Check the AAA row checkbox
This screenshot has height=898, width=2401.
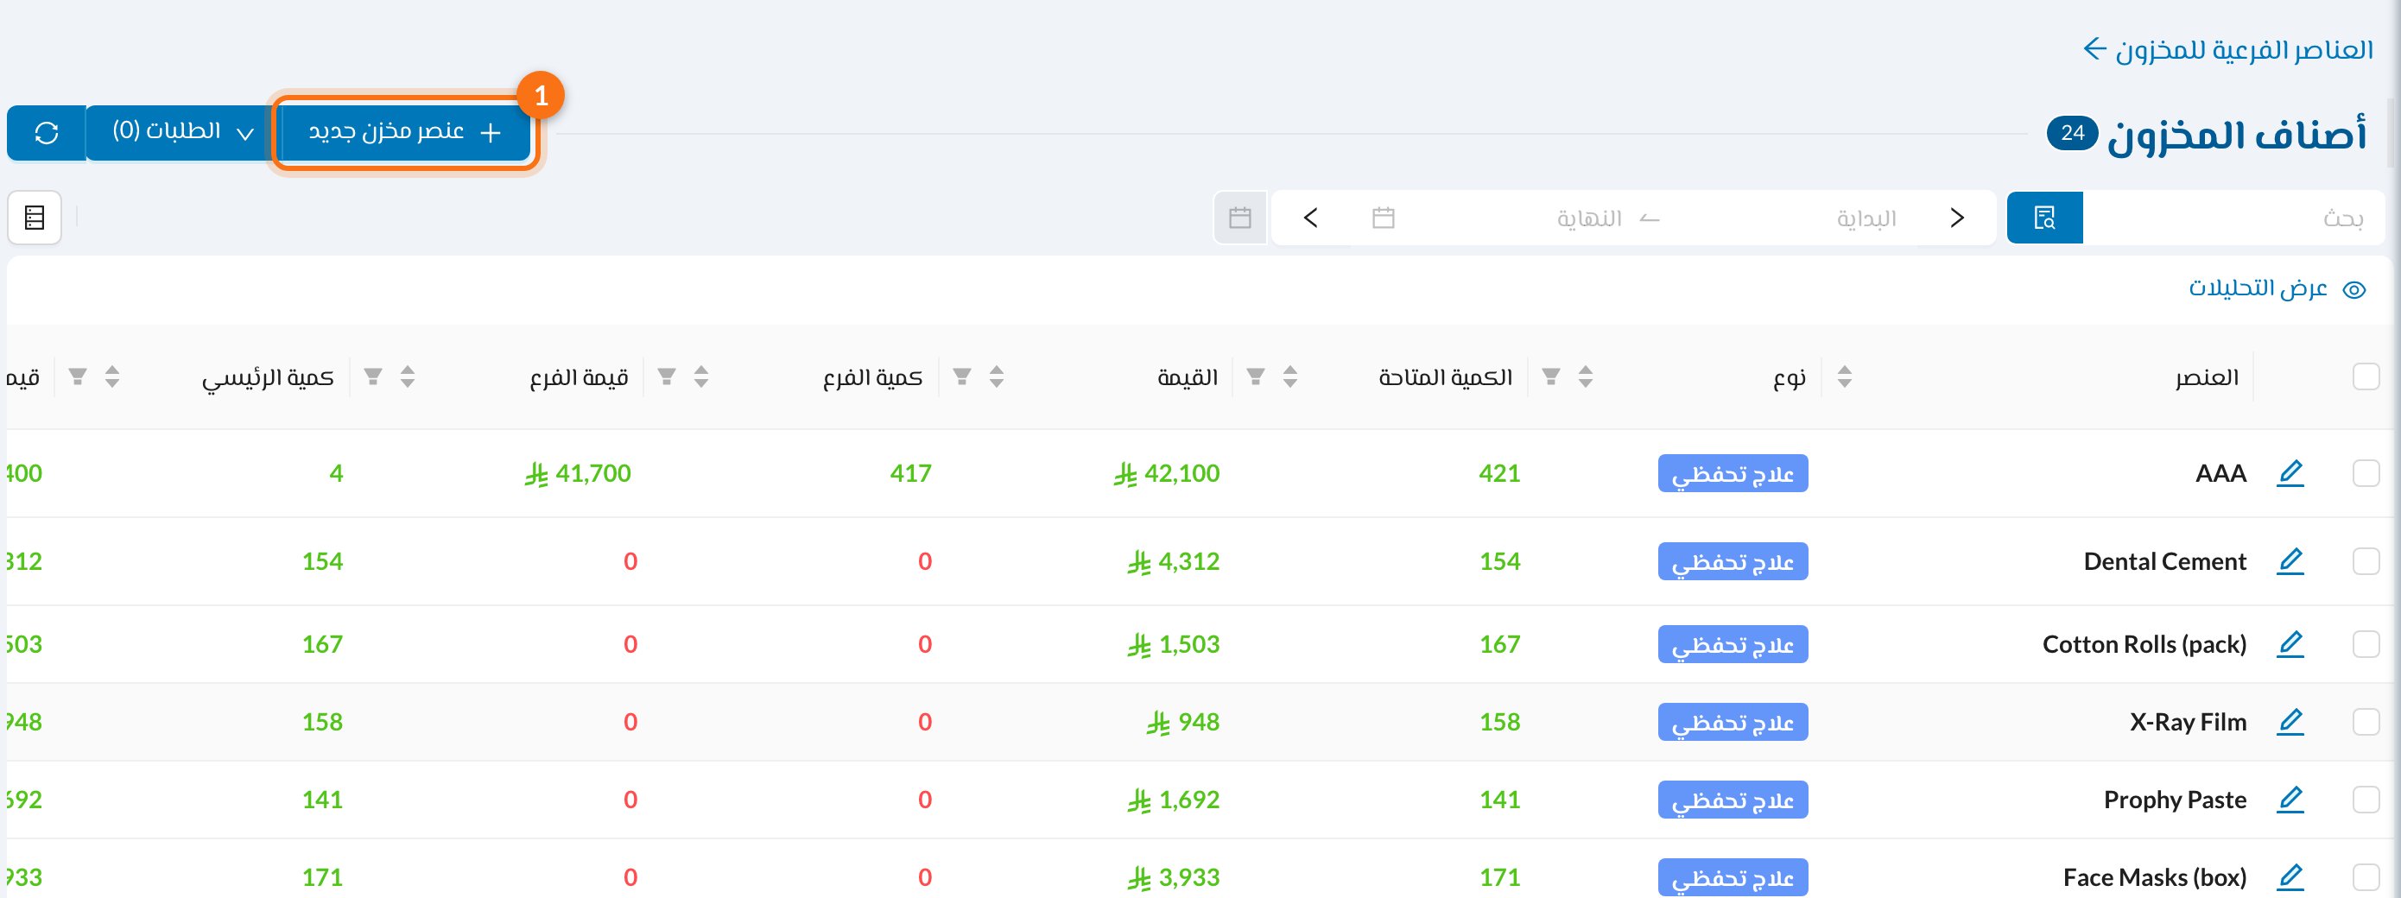(x=2366, y=473)
